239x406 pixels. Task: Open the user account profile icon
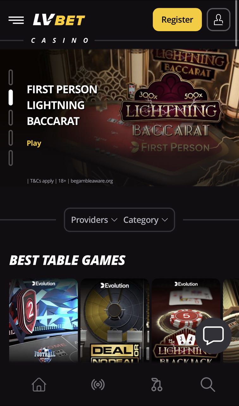pyautogui.click(x=218, y=19)
